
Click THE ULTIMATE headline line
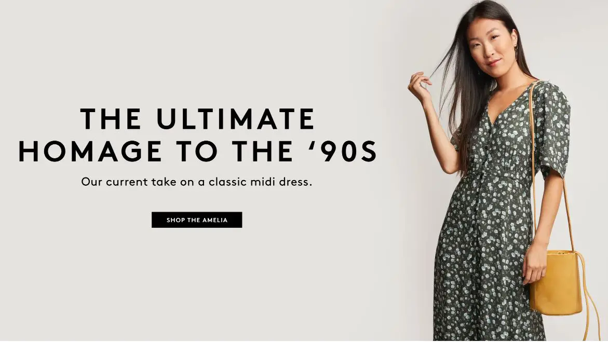[198, 119]
